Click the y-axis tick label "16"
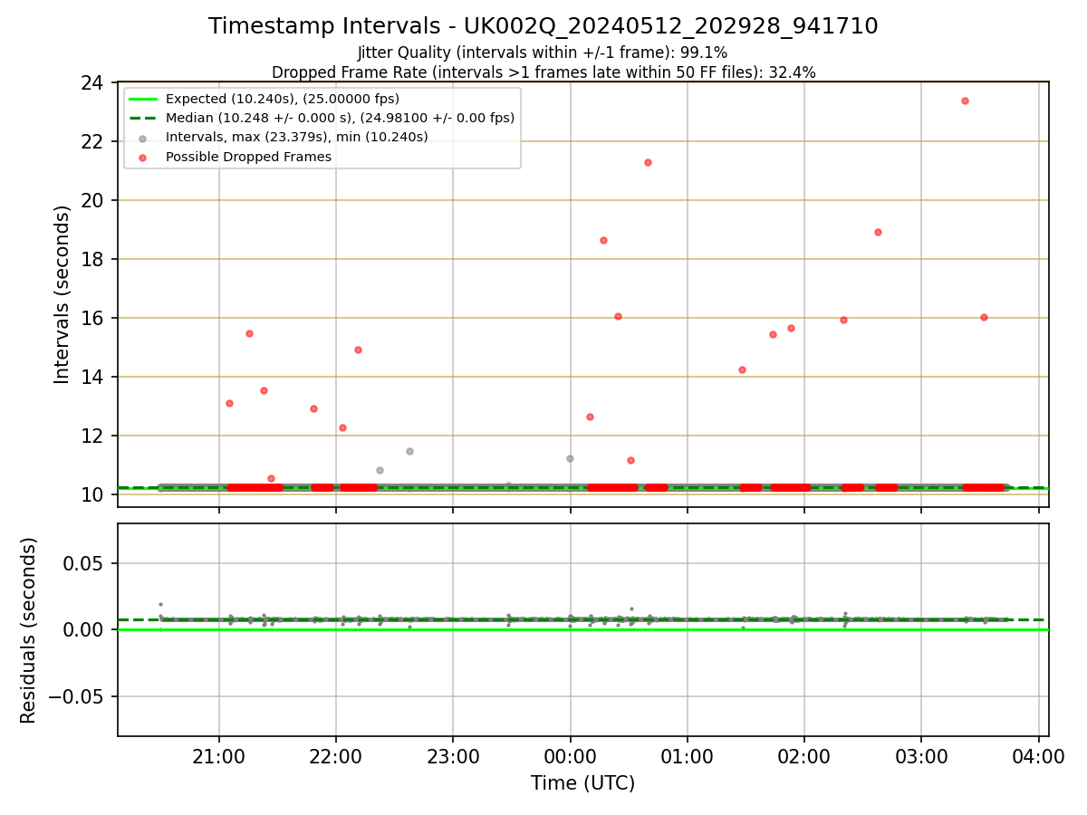Image resolution: width=1087 pixels, height=815 pixels. pos(92,318)
